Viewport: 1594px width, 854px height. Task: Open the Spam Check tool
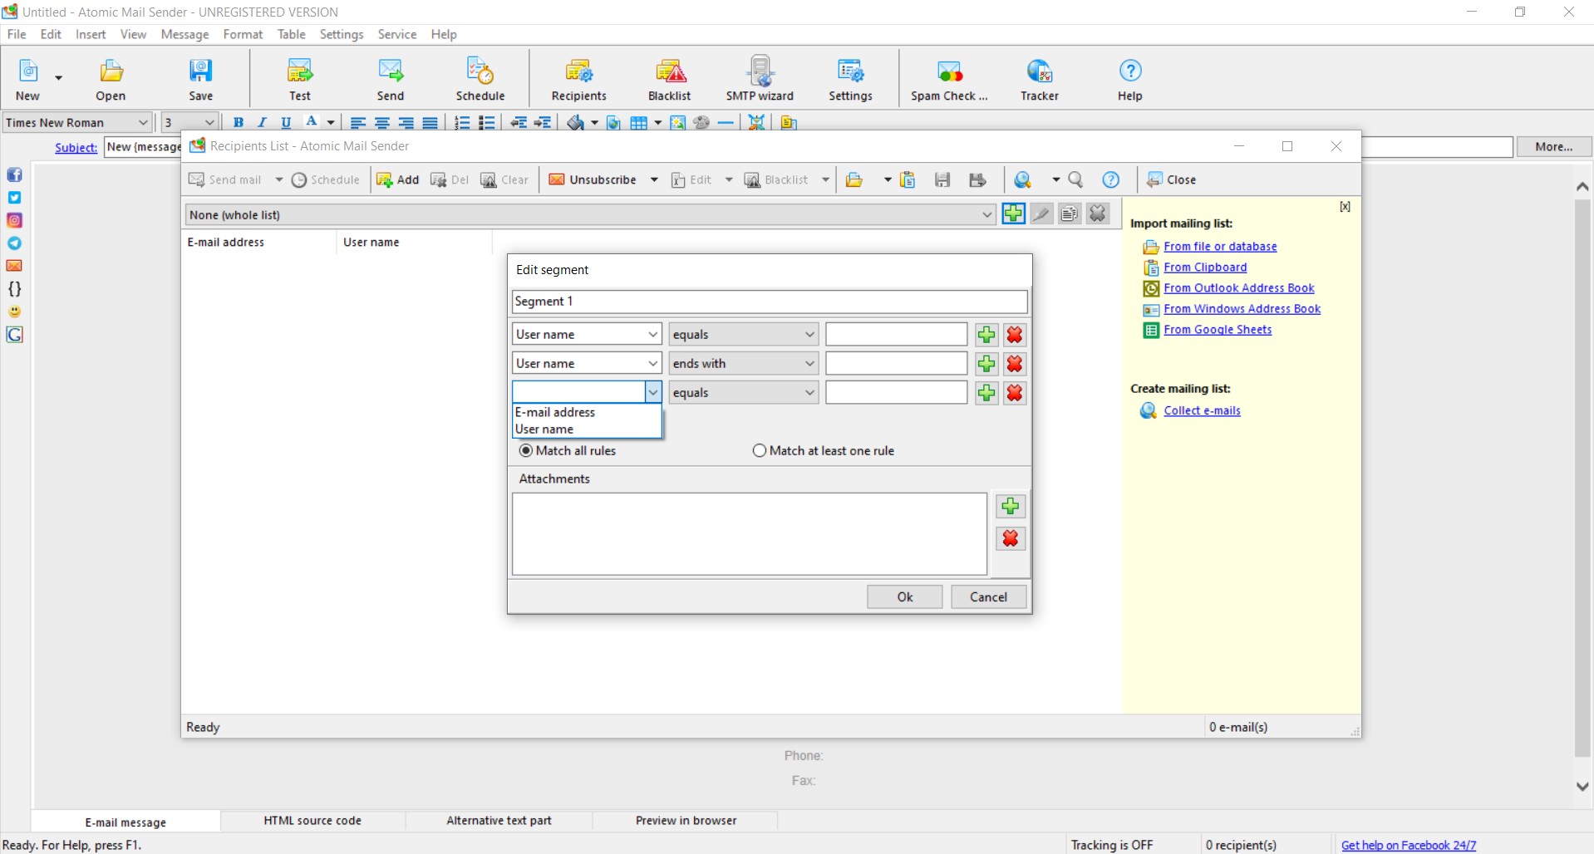point(948,79)
